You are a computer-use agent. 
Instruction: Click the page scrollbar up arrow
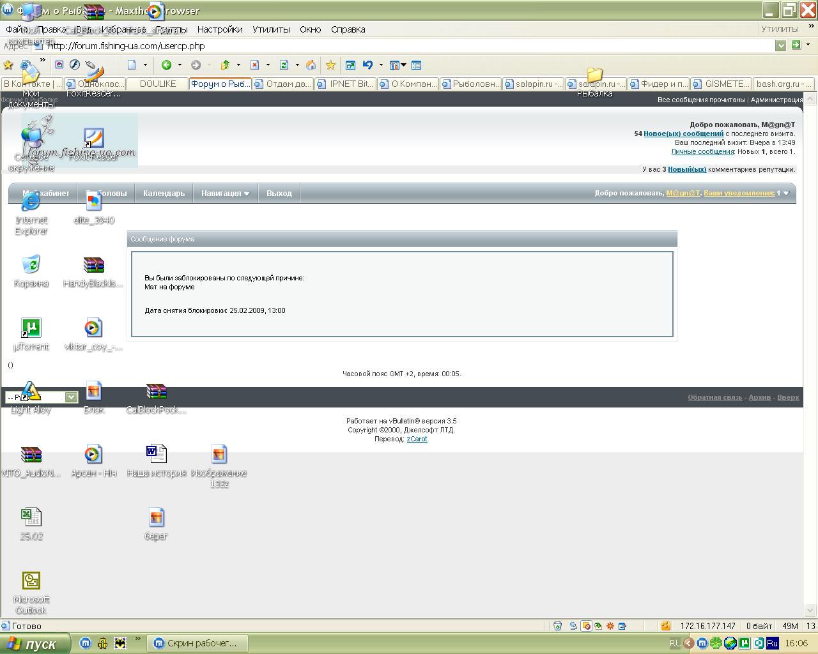(x=810, y=99)
